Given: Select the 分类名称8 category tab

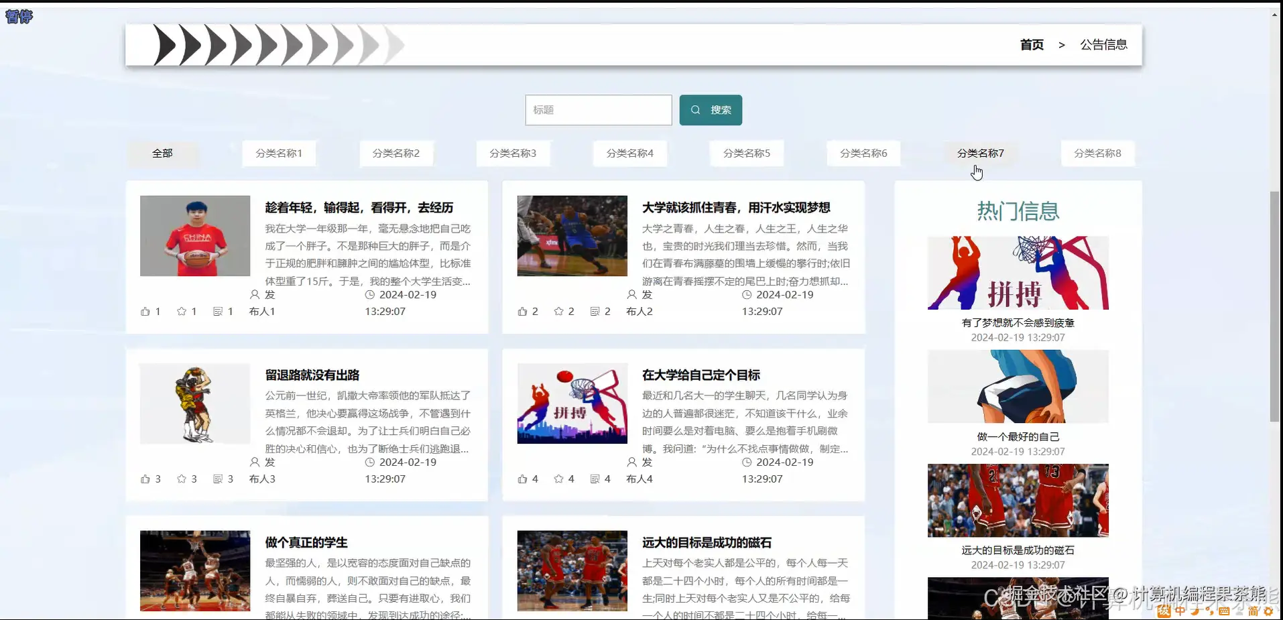Looking at the screenshot, I should [x=1097, y=153].
